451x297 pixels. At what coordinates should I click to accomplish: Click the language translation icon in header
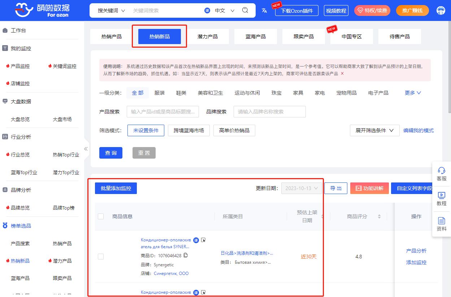point(264,10)
